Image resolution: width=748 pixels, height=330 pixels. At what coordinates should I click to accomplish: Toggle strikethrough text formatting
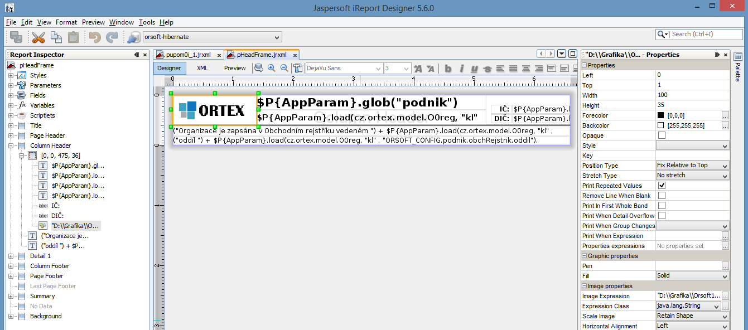pos(487,69)
